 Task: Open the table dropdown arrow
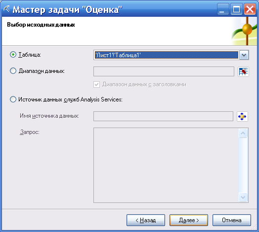244,55
